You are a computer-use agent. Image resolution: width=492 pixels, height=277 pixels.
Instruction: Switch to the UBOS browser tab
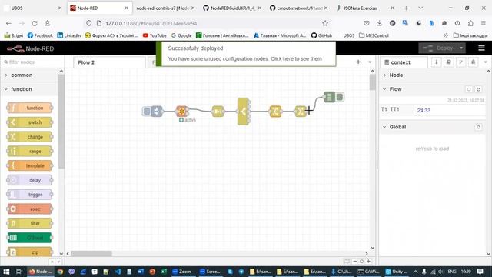coord(32,8)
